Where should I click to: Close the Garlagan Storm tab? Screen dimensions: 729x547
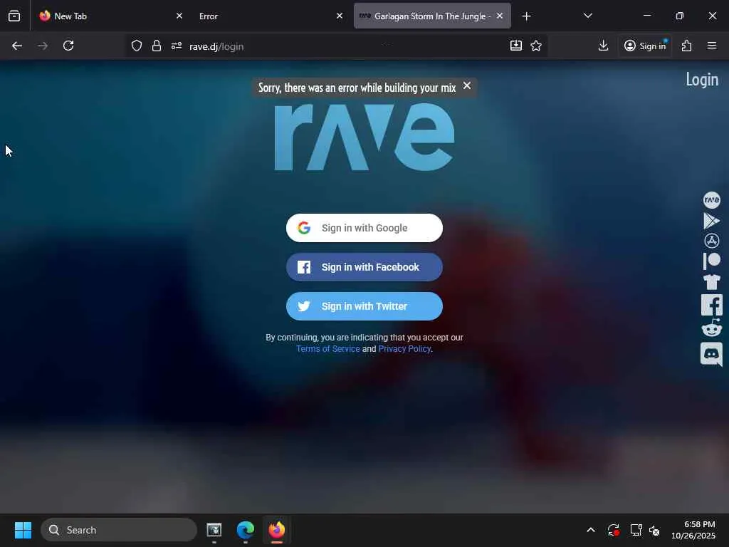[500, 16]
